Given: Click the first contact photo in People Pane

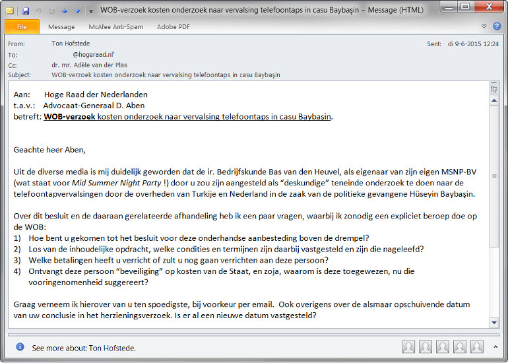Looking at the screenshot, I should click(408, 346).
